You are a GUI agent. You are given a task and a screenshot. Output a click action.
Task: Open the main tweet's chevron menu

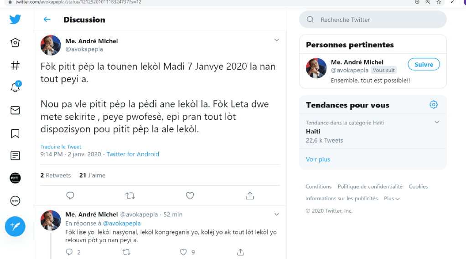pos(276,41)
